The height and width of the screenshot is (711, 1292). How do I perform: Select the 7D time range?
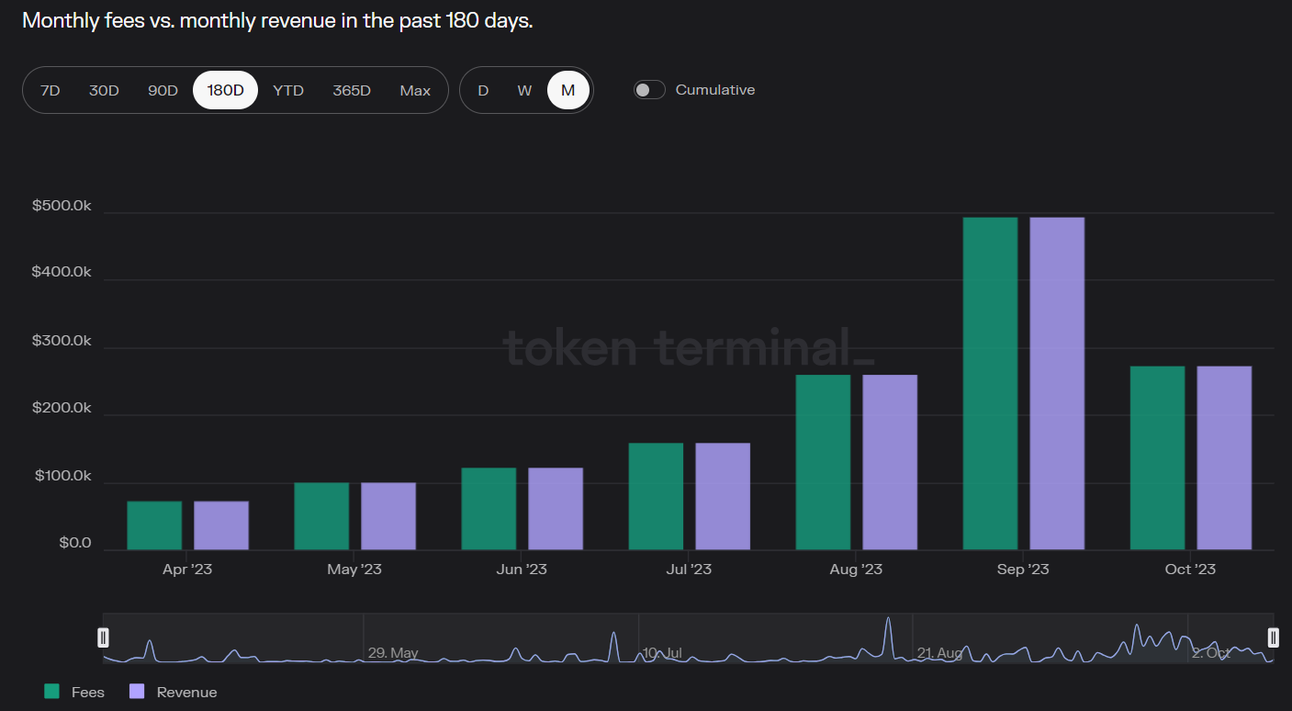tap(51, 90)
